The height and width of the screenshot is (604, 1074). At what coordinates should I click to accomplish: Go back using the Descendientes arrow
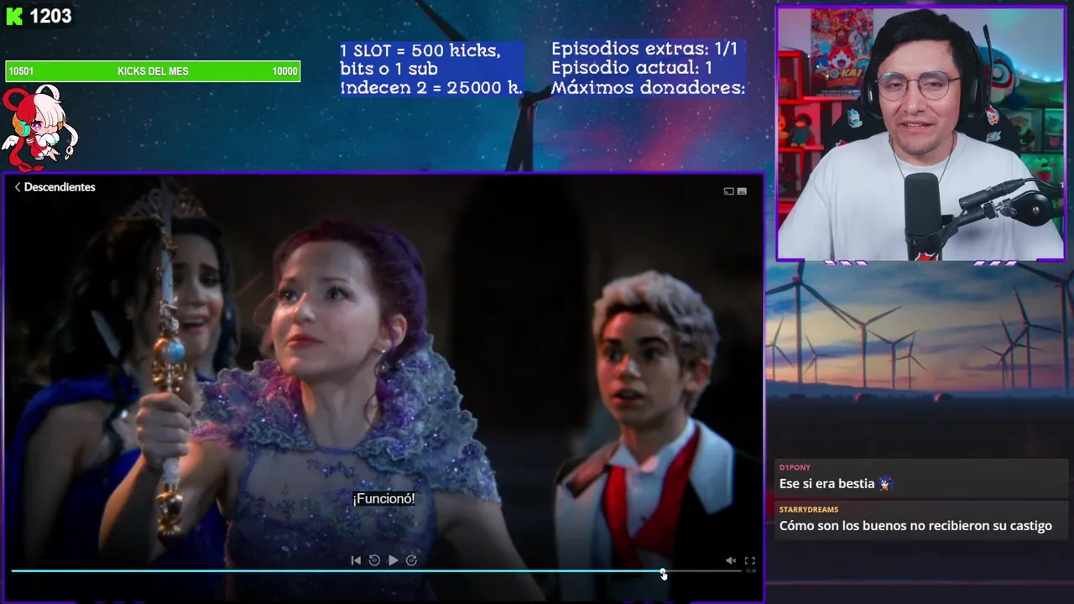pyautogui.click(x=17, y=187)
